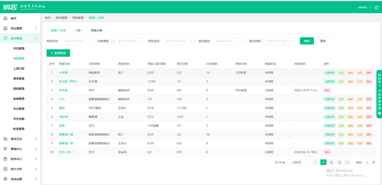The image size is (382, 185).
Task: Click the 新增班级 add class button
Action: click(58, 53)
